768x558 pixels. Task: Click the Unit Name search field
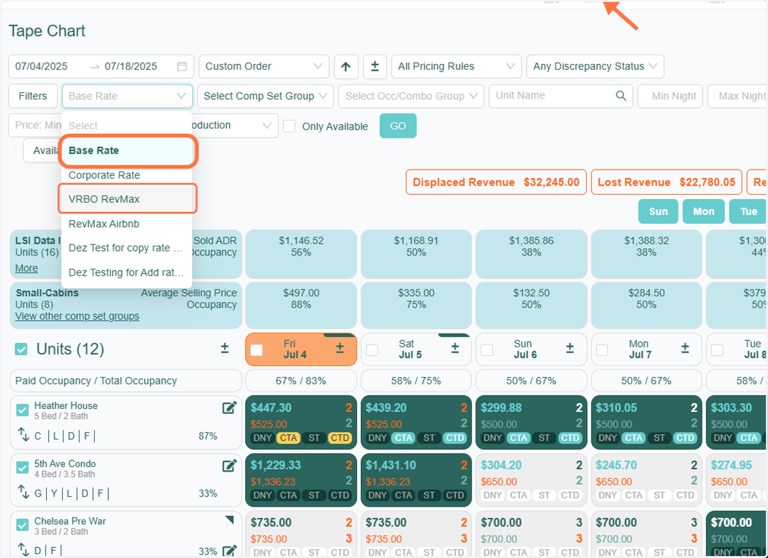[561, 96]
